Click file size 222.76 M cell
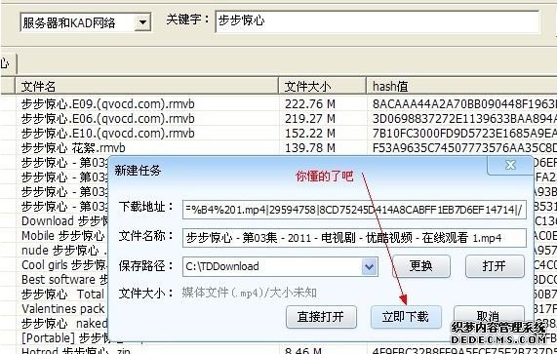557x354 pixels. pos(310,104)
